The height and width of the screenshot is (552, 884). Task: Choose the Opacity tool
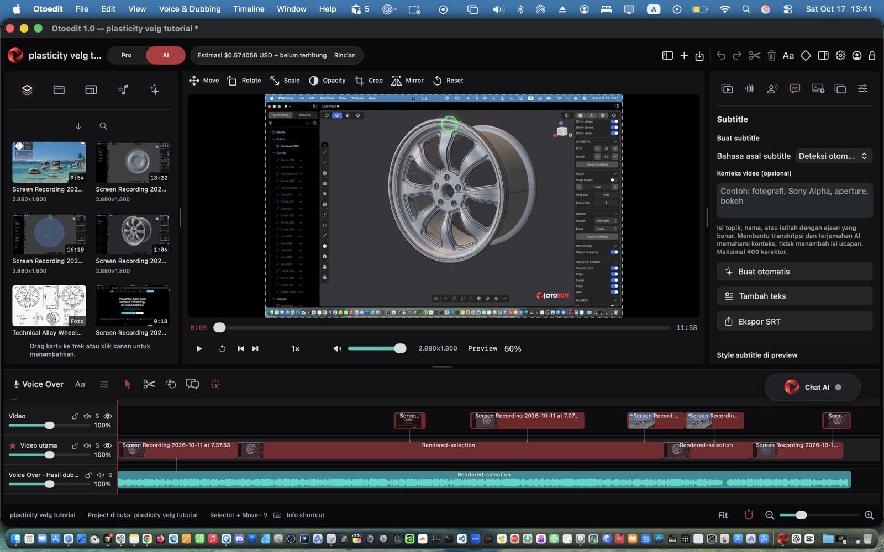click(x=327, y=81)
